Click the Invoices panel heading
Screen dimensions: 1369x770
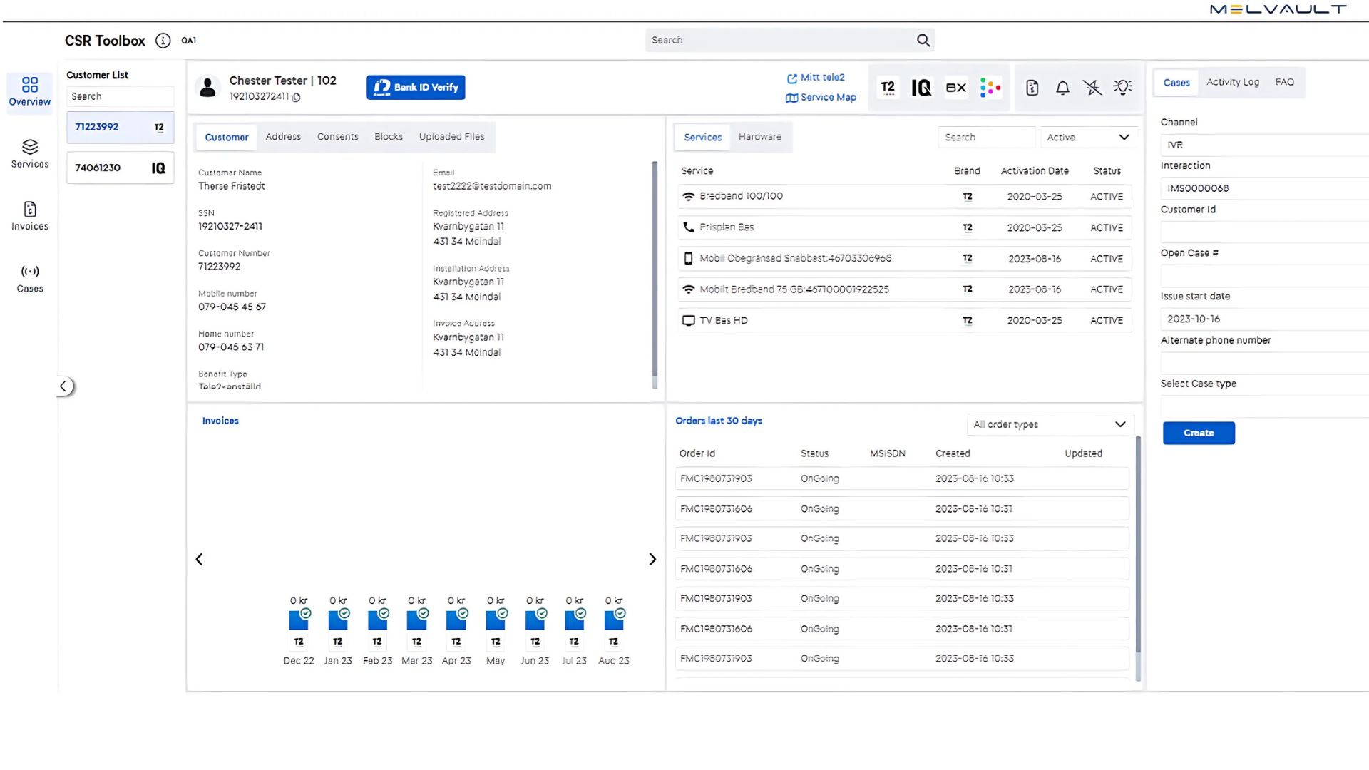220,421
